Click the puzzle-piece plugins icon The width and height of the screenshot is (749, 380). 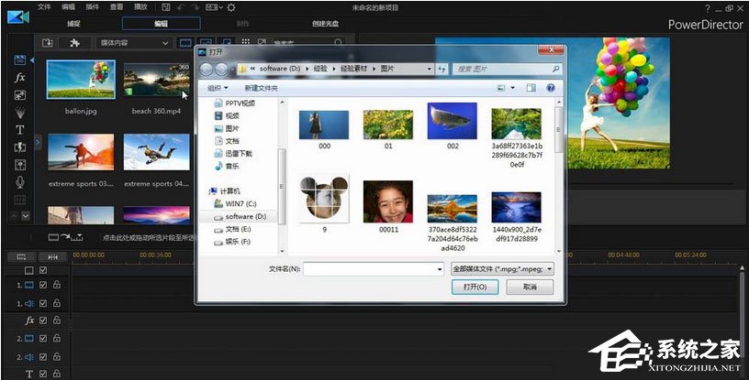coord(74,43)
